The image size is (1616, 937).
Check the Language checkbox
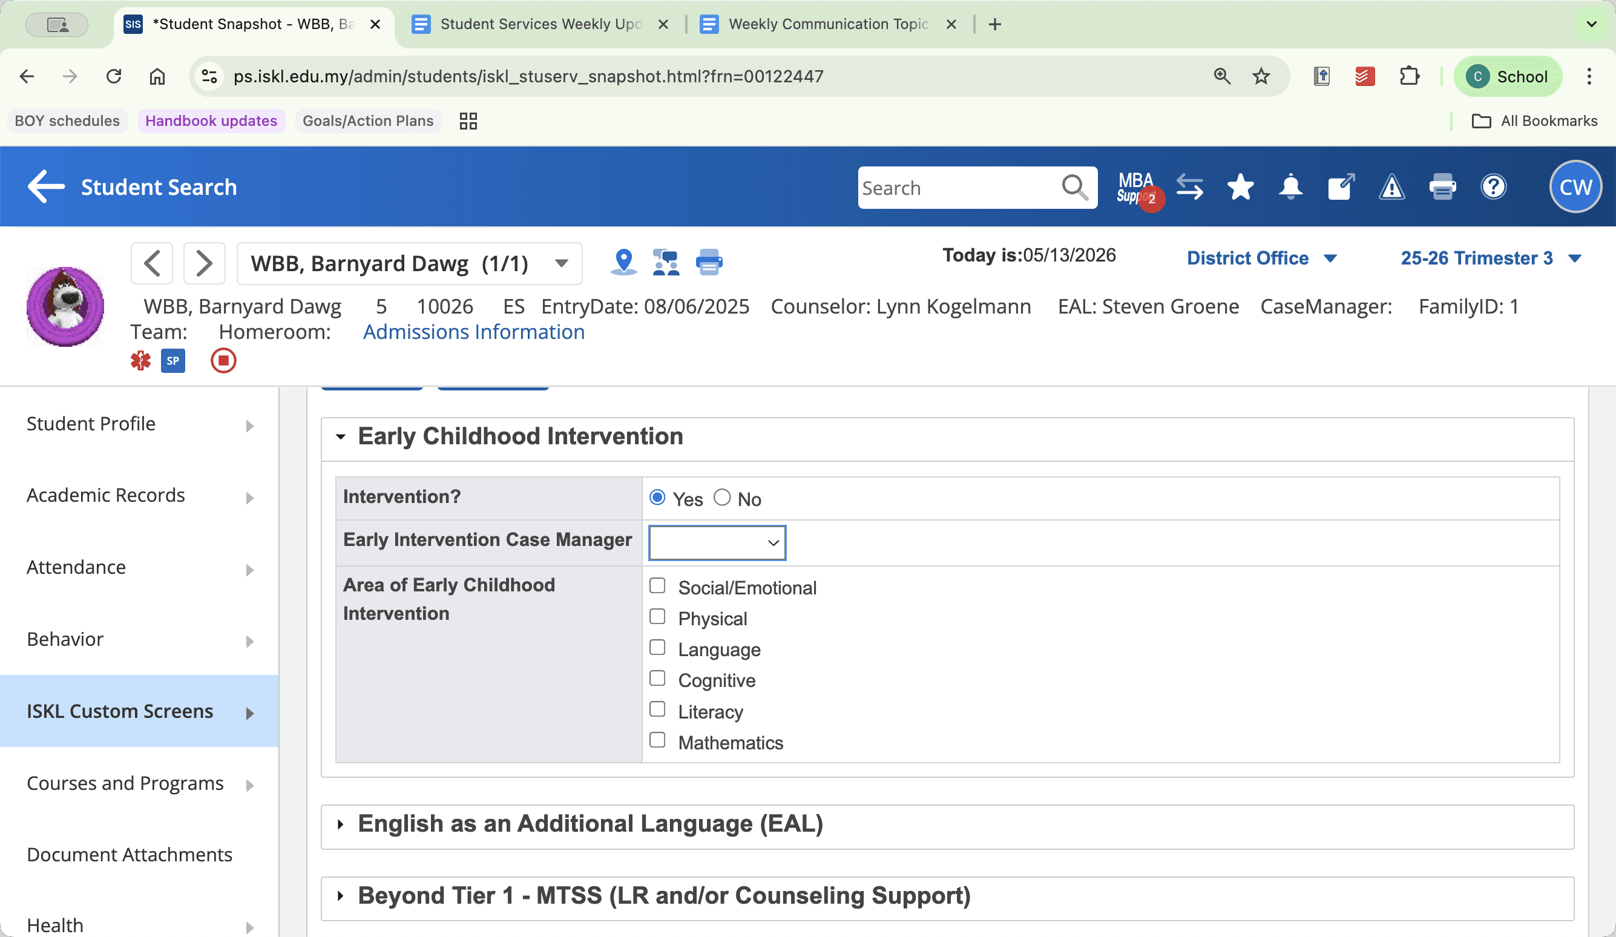tap(657, 647)
